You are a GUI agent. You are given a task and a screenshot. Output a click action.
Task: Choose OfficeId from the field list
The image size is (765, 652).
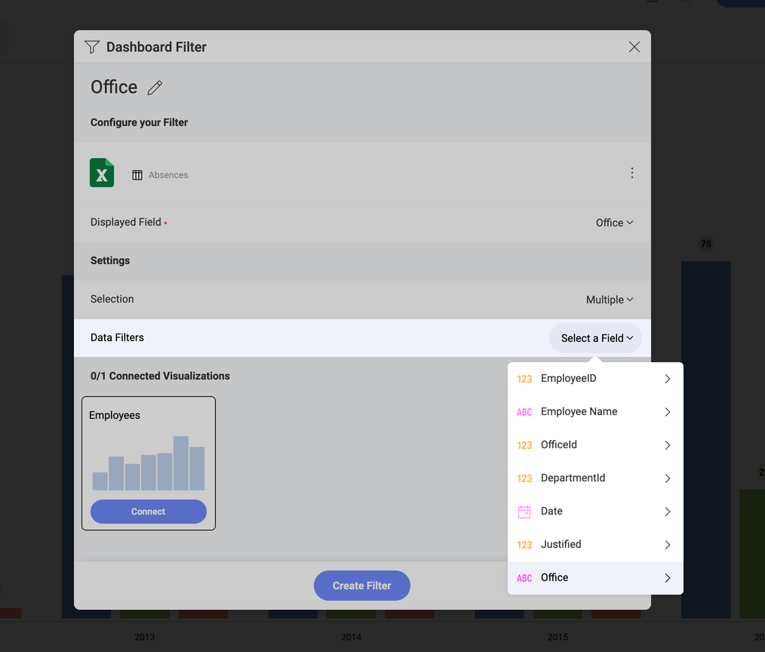(595, 445)
